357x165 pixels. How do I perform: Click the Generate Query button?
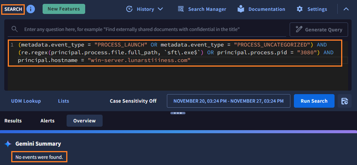(318, 29)
